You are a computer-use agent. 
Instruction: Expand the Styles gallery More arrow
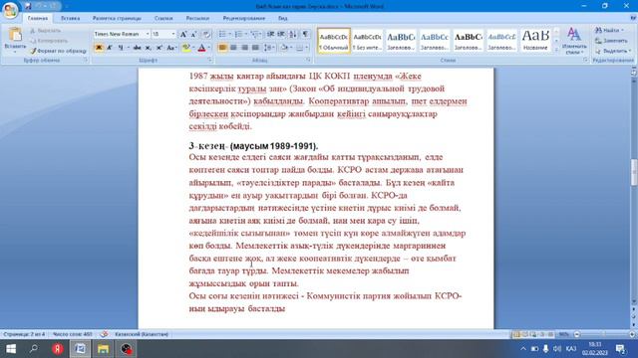pos(556,49)
